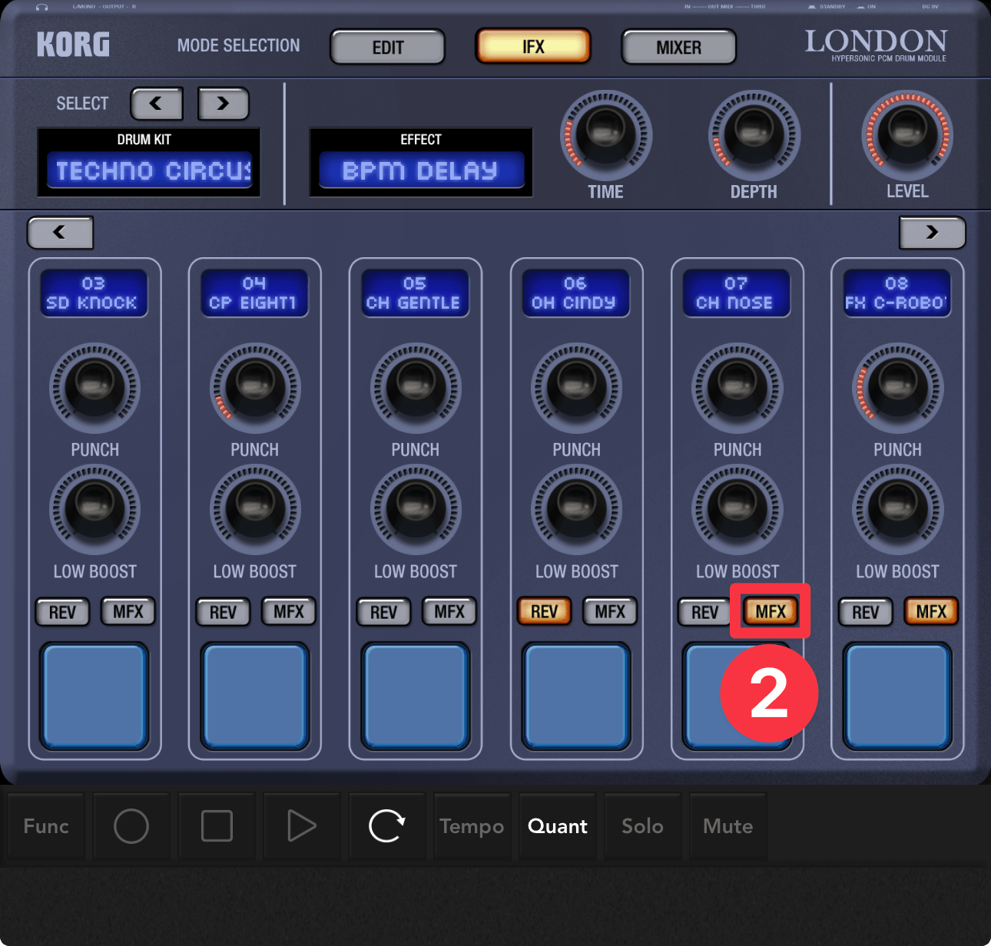Tap the 05 CH Gentle trigger pad
The image size is (991, 946).
(x=416, y=696)
